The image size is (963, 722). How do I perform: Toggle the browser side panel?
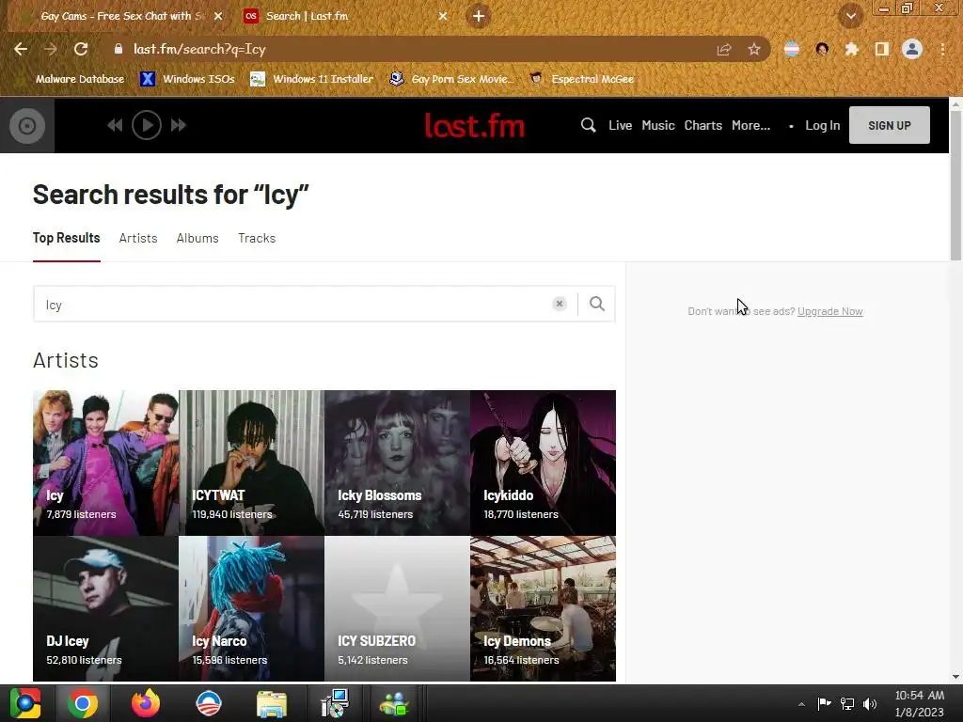[881, 49]
